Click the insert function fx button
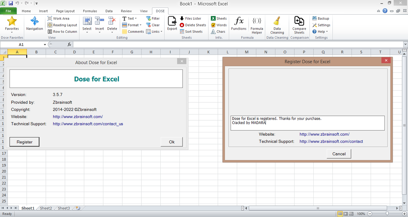 (69, 45)
